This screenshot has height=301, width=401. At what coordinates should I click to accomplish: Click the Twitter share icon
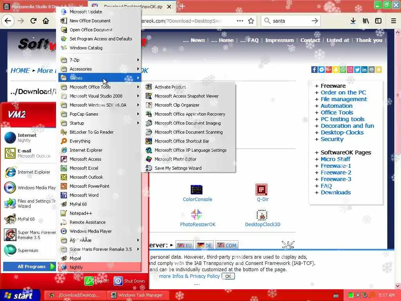click(x=357, y=70)
